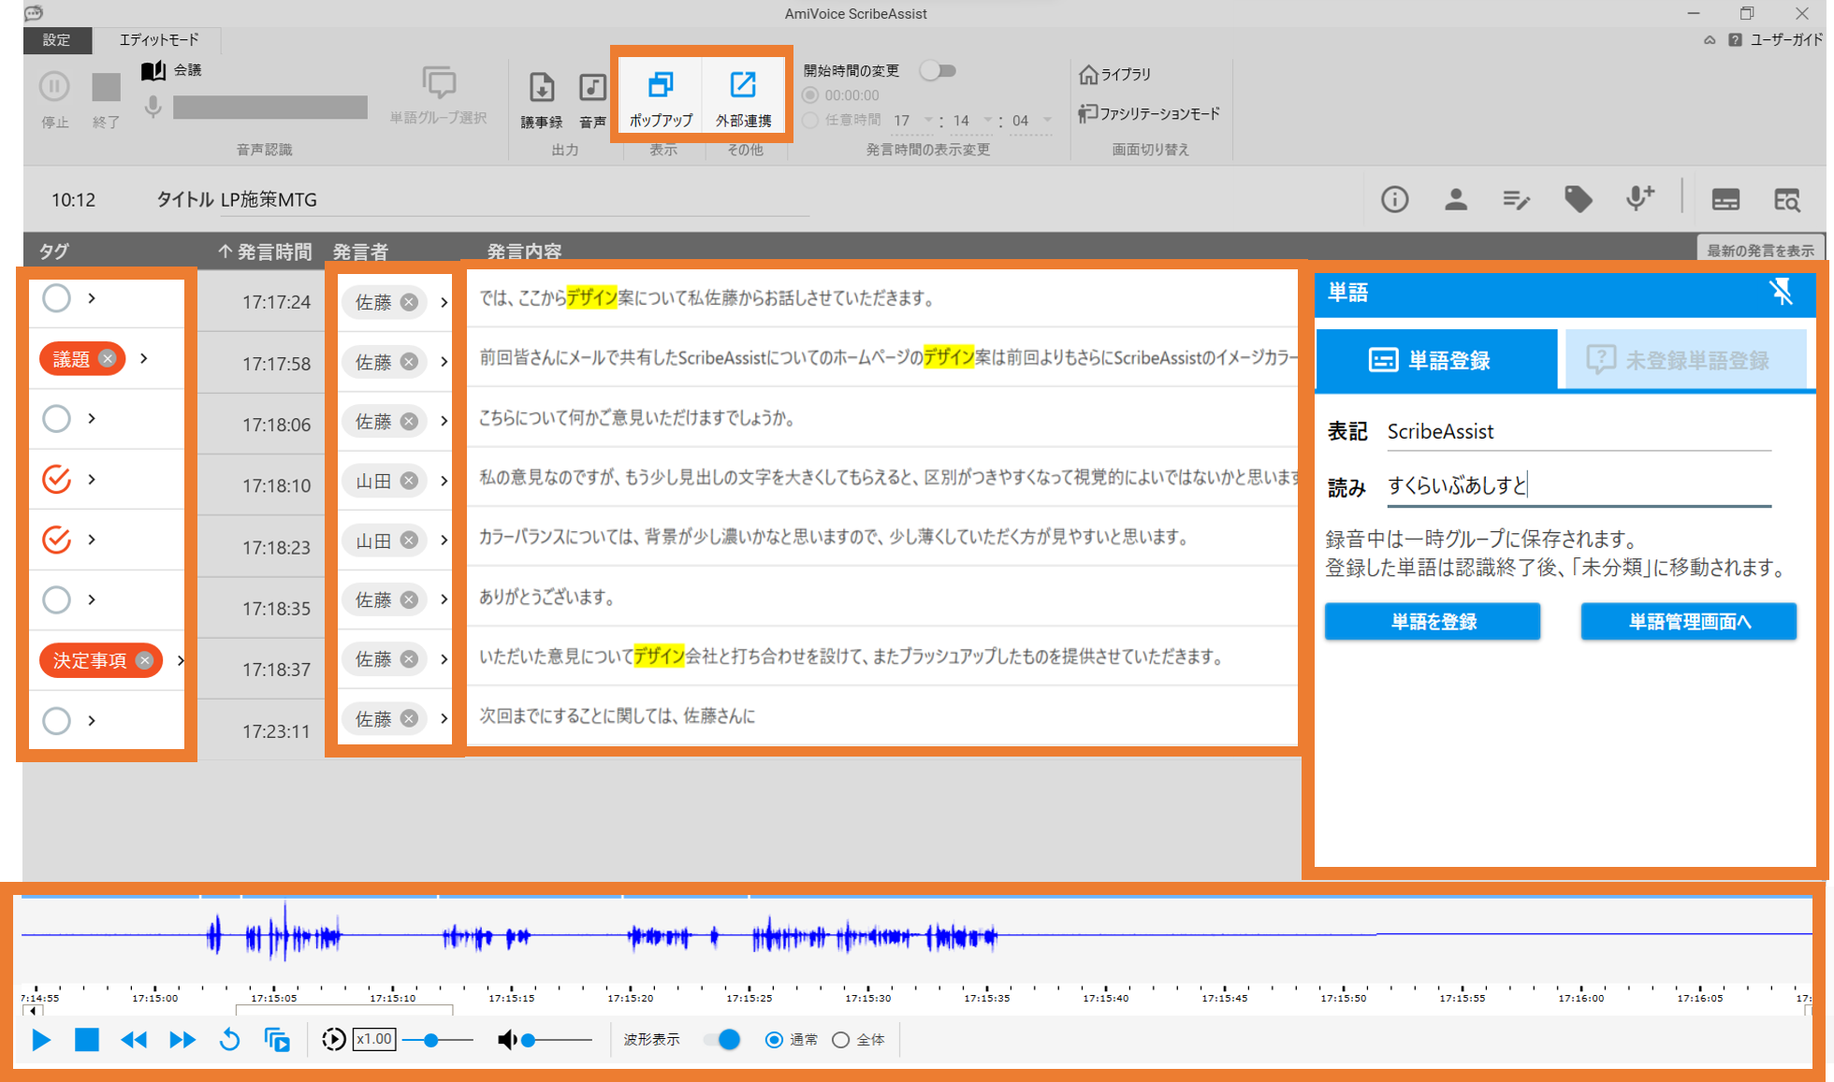Export minutes with the 議事録 icon
Screen dimensions: 1834x1082
[x=541, y=88]
